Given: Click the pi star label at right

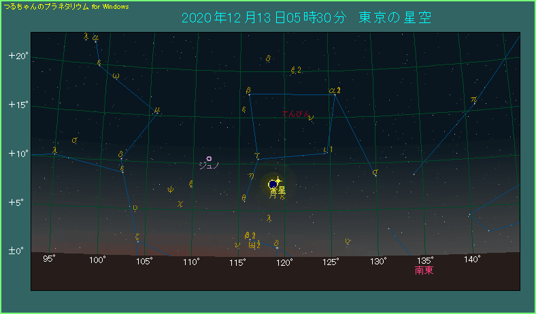Looking at the screenshot, I should [473, 100].
